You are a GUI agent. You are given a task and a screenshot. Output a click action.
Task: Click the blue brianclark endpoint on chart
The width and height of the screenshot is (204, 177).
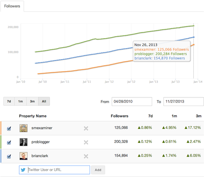[x=194, y=37]
